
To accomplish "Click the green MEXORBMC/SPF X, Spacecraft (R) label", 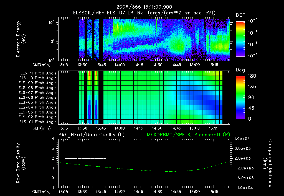I will point(188,135).
